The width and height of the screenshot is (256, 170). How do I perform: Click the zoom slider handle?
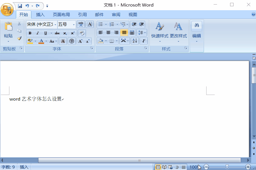pos(227,167)
